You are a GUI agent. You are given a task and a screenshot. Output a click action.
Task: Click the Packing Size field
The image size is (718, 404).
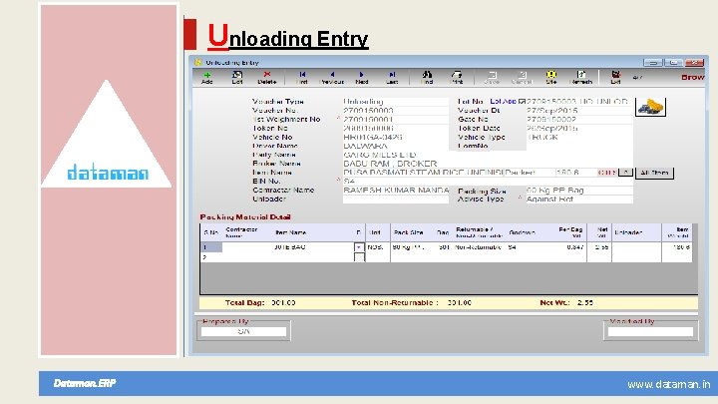[579, 191]
